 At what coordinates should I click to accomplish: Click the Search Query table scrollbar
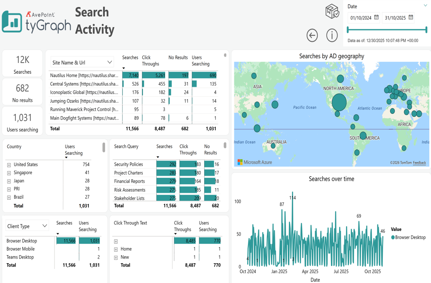click(x=225, y=145)
